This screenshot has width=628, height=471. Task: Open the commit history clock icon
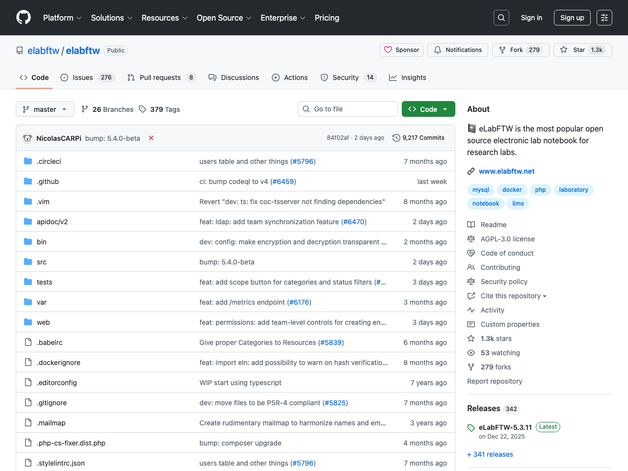[x=396, y=137]
